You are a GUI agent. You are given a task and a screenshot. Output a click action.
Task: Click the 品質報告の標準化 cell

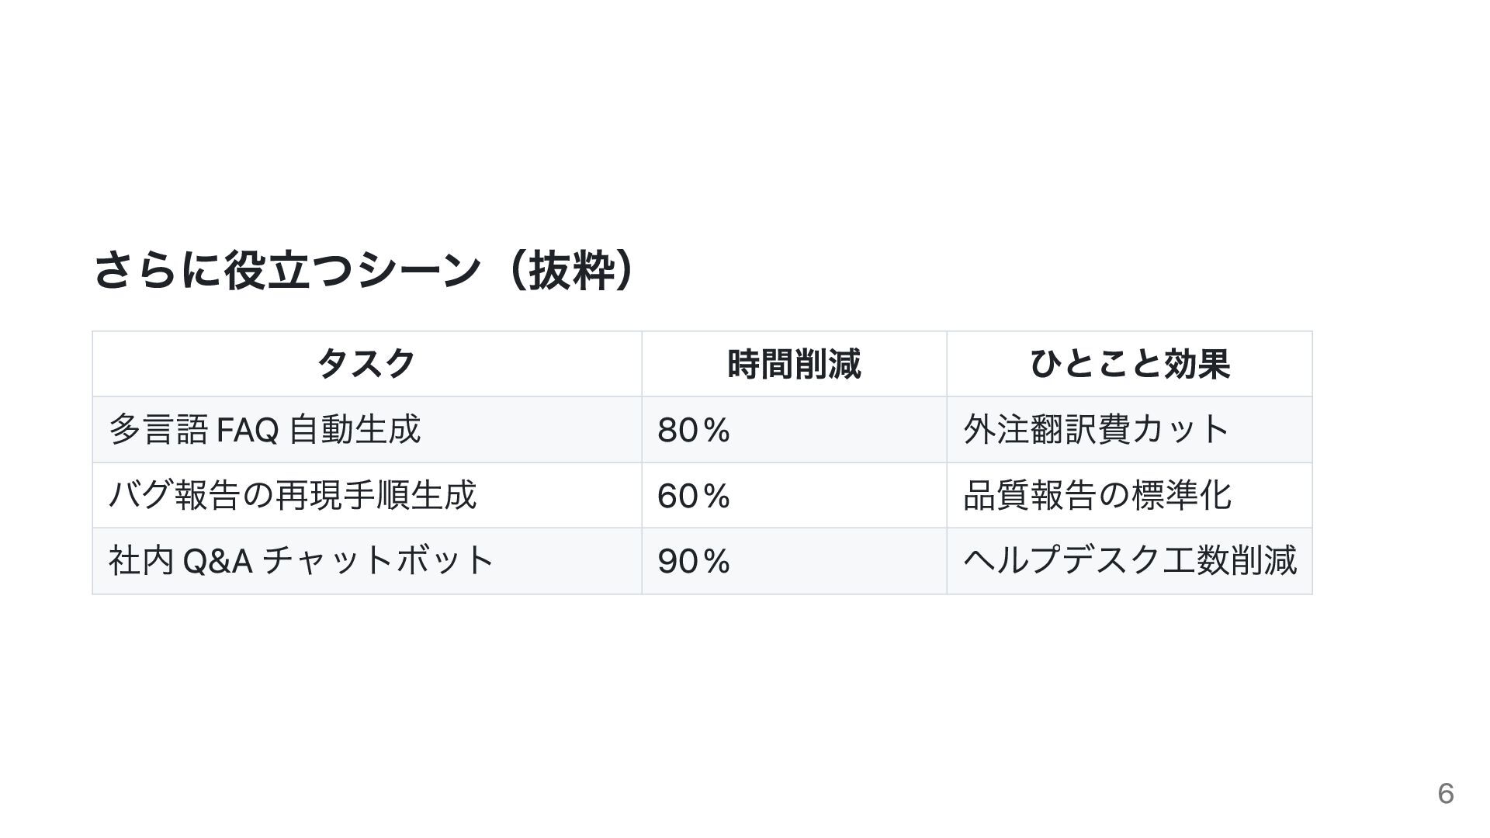tap(1129, 496)
